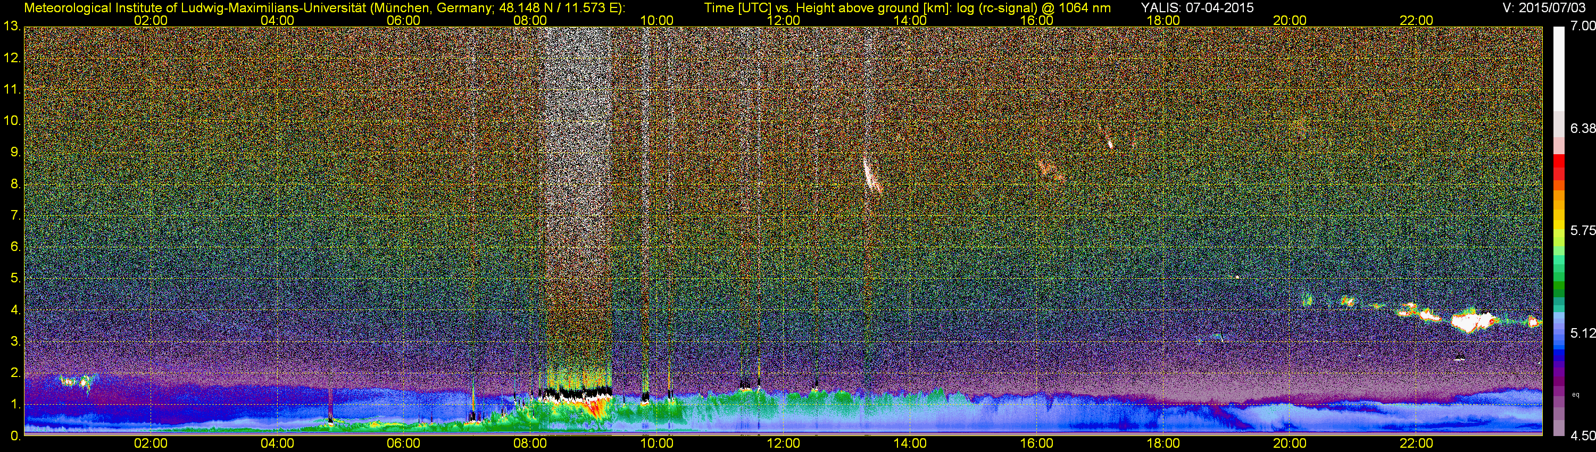Image resolution: width=1596 pixels, height=452 pixels.
Task: Click the 5.12 colorbar value
Action: point(1583,333)
